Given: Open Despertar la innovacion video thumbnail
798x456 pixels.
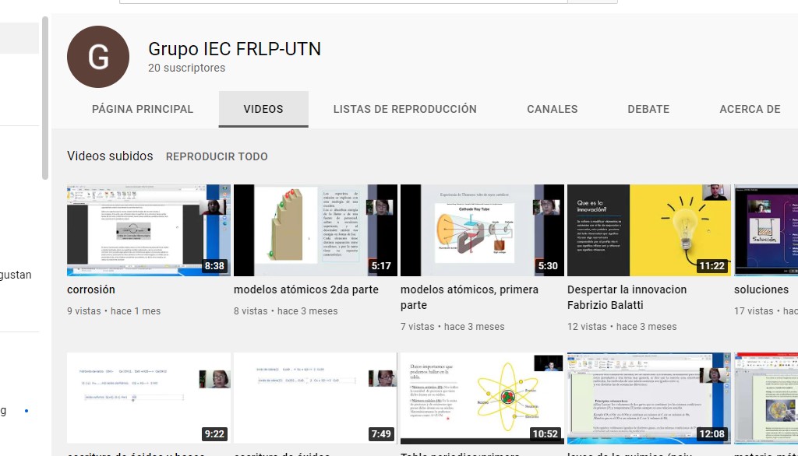Looking at the screenshot, I should [x=649, y=230].
